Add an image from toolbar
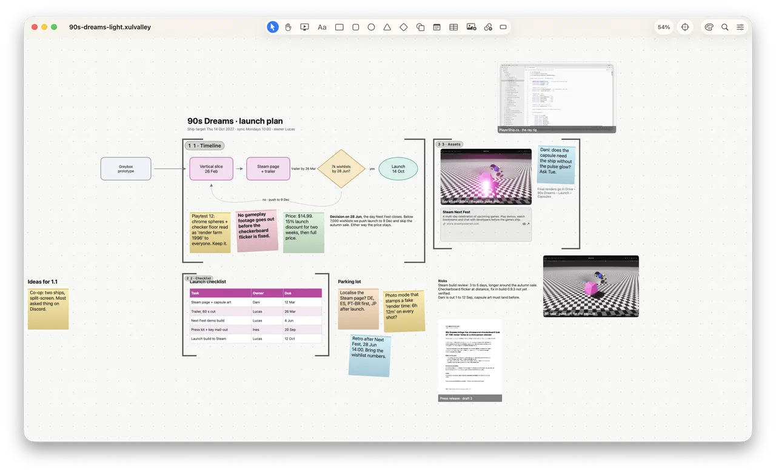 [471, 27]
